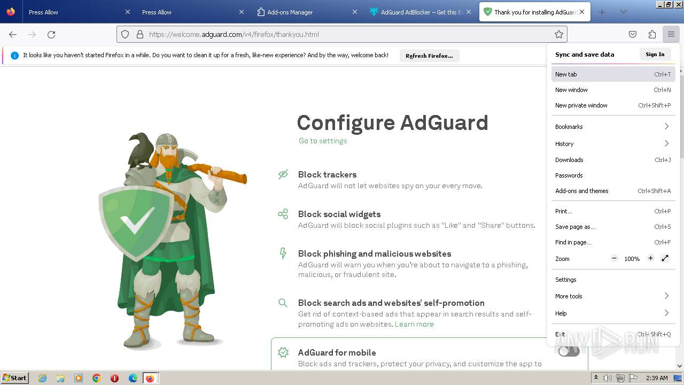Open Settings from the menu

613,280
